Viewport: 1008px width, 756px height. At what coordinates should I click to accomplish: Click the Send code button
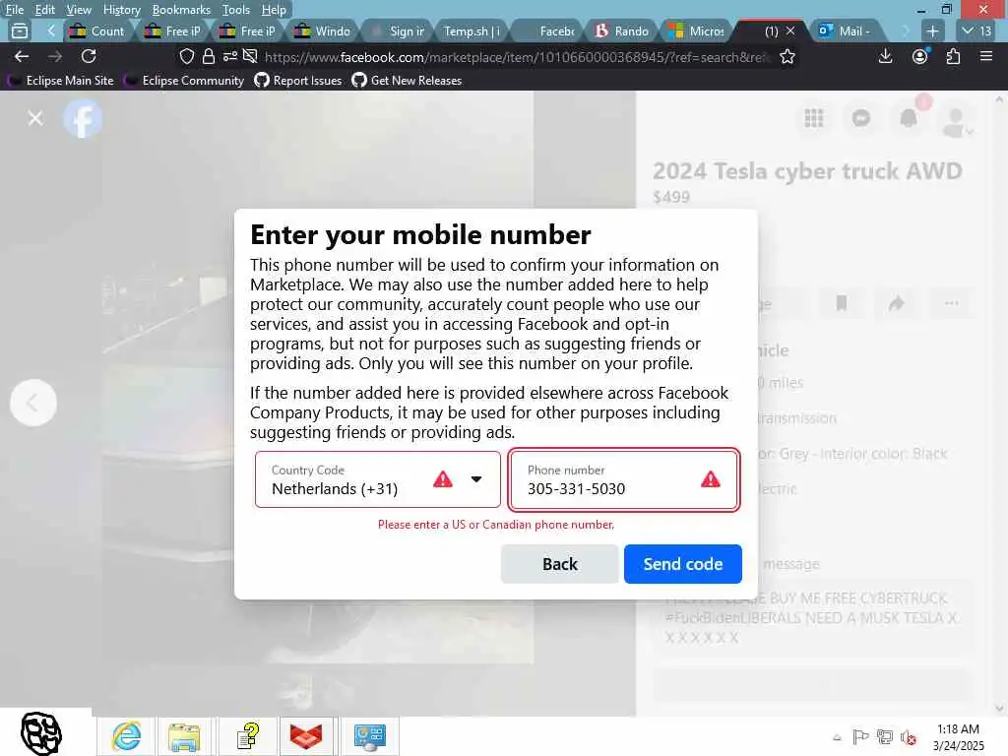pos(683,564)
